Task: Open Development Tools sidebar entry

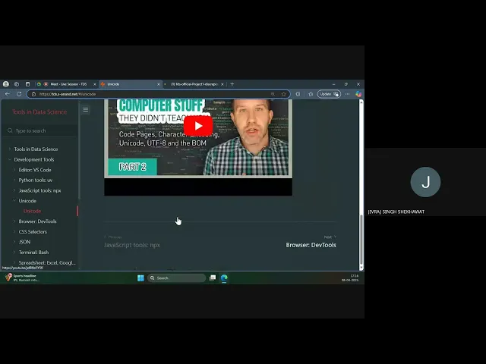Action: (x=34, y=159)
